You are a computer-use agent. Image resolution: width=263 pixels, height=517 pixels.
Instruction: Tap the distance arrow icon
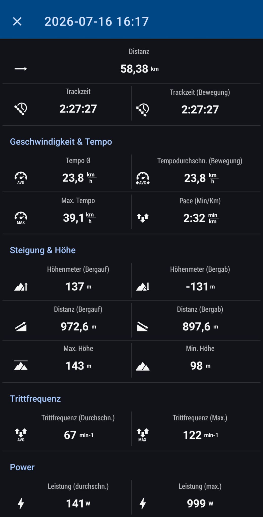tap(21, 69)
